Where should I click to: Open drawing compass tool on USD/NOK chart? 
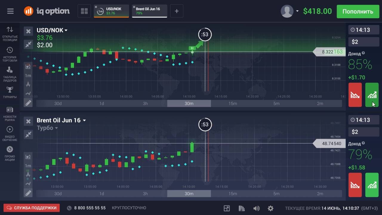click(28, 85)
